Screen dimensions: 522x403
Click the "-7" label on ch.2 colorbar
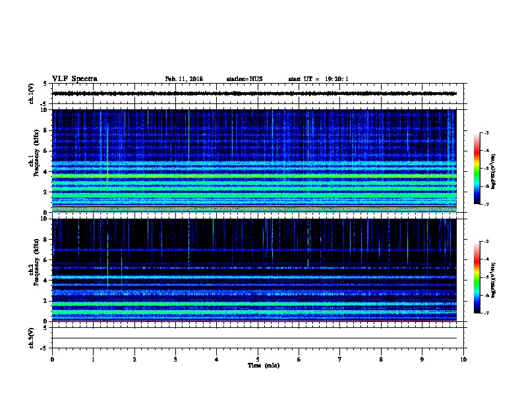pyautogui.click(x=486, y=313)
